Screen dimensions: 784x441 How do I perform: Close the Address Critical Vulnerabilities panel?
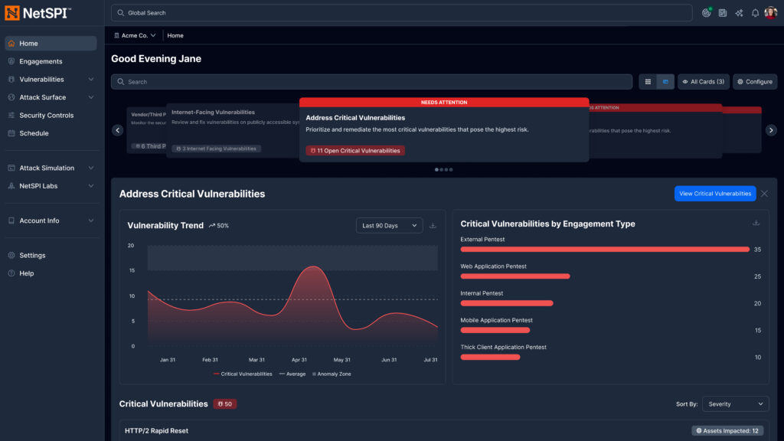[x=764, y=194]
